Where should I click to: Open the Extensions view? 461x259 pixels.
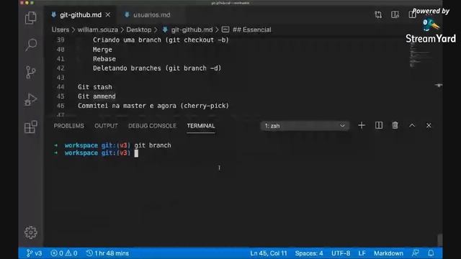point(30,127)
